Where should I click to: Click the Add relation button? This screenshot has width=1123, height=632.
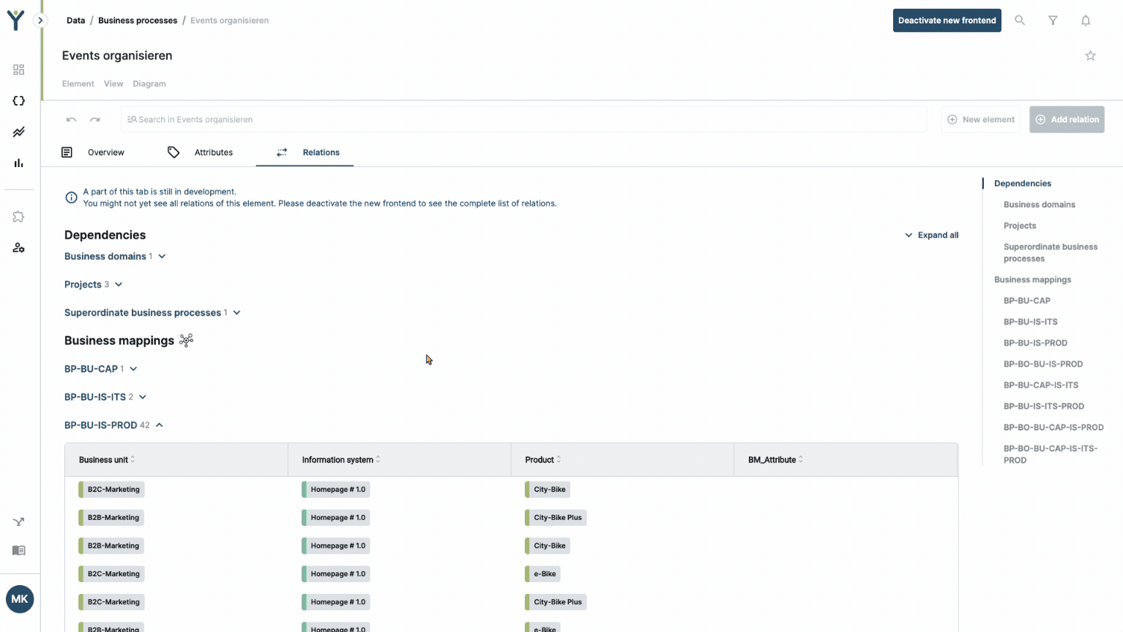(1067, 119)
